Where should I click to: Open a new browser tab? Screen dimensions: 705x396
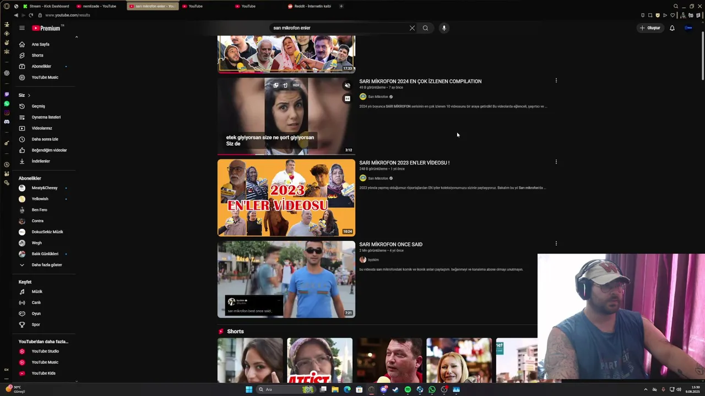tap(341, 6)
